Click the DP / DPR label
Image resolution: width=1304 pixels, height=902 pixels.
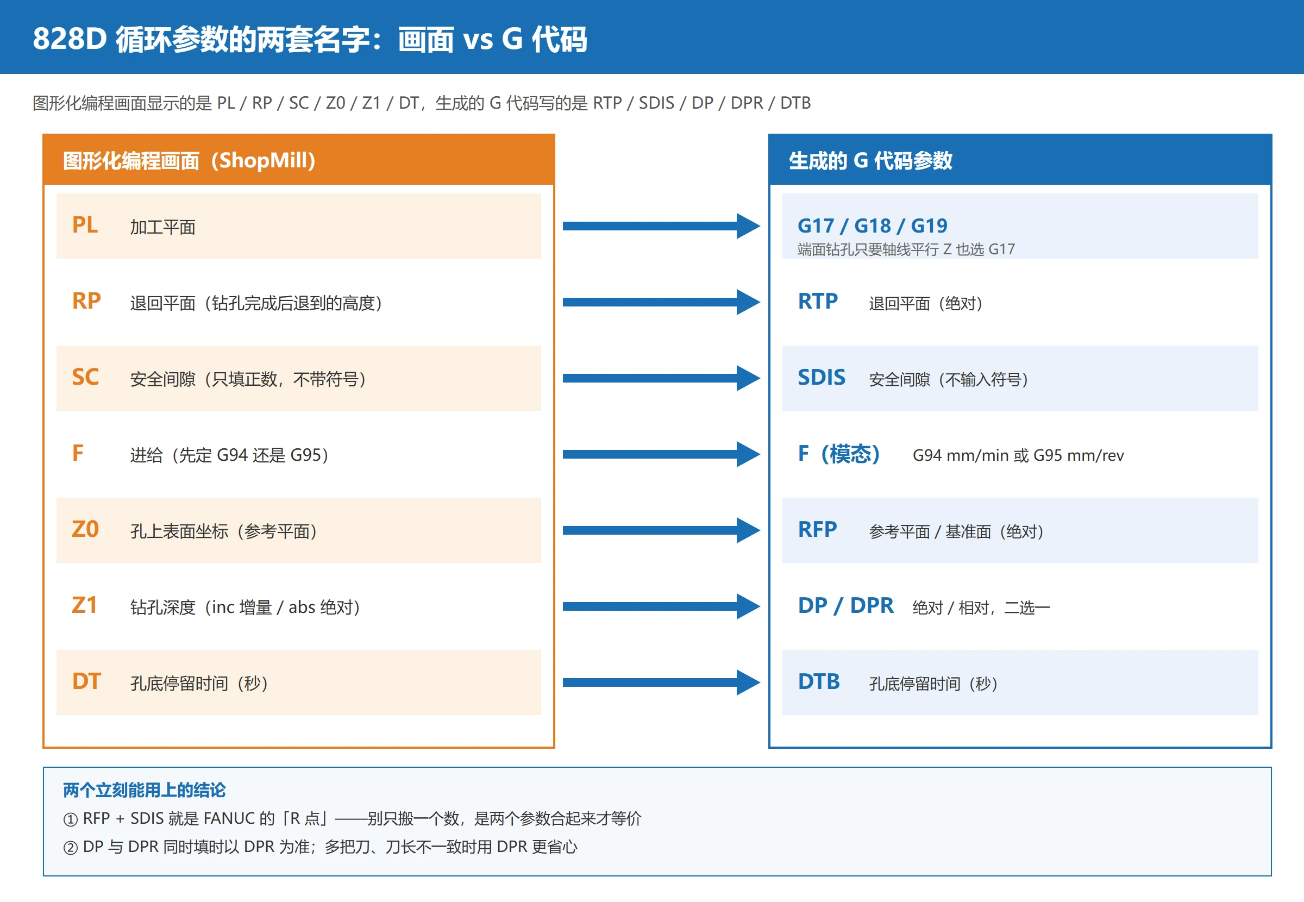(x=846, y=606)
